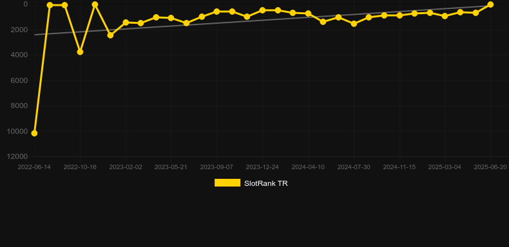Viewport: 509px width, 247px height.
Task: Select the data point at 2024-04-10
Action: [x=308, y=14]
